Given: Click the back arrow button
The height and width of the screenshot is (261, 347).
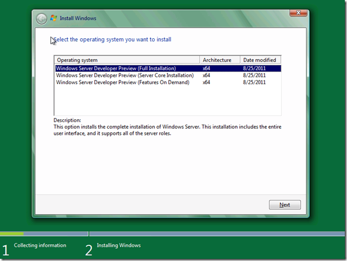Looking at the screenshot, I should point(41,19).
